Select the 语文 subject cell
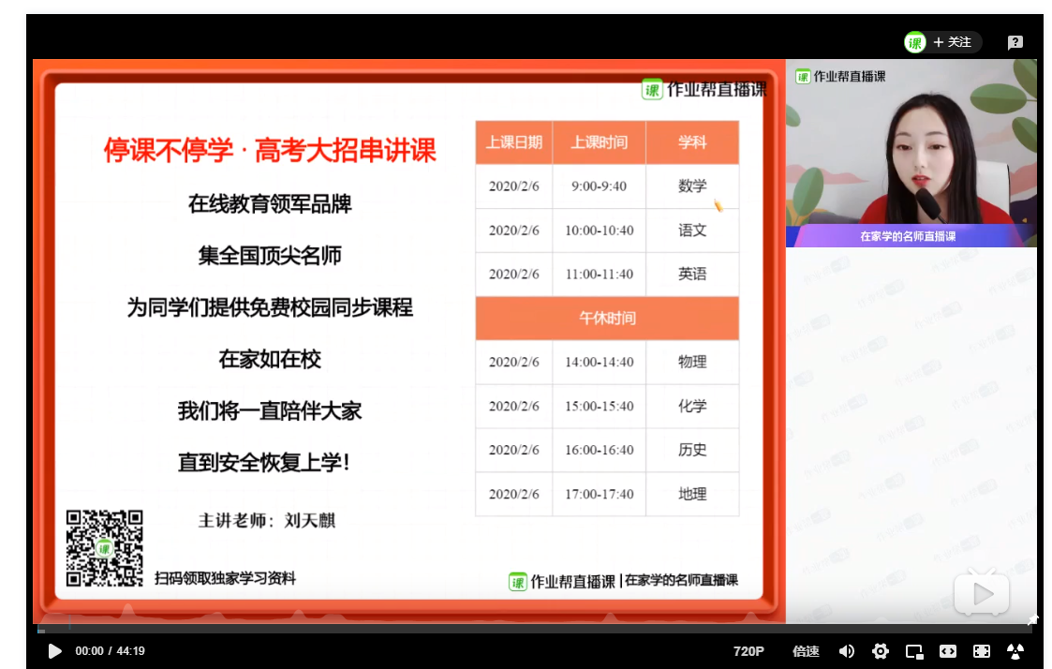The width and height of the screenshot is (1052, 669). click(x=692, y=230)
